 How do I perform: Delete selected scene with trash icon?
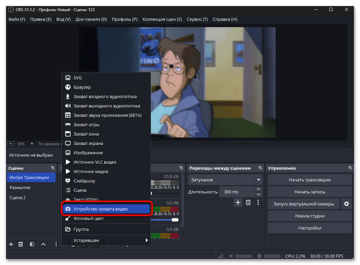click(21, 244)
